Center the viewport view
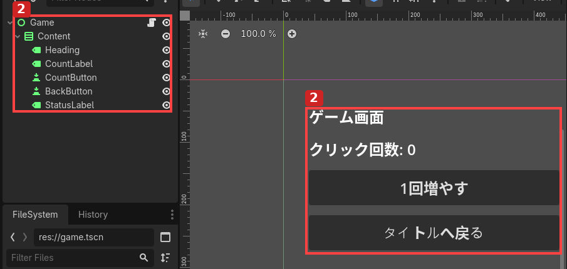The width and height of the screenshot is (567, 269). coord(203,34)
